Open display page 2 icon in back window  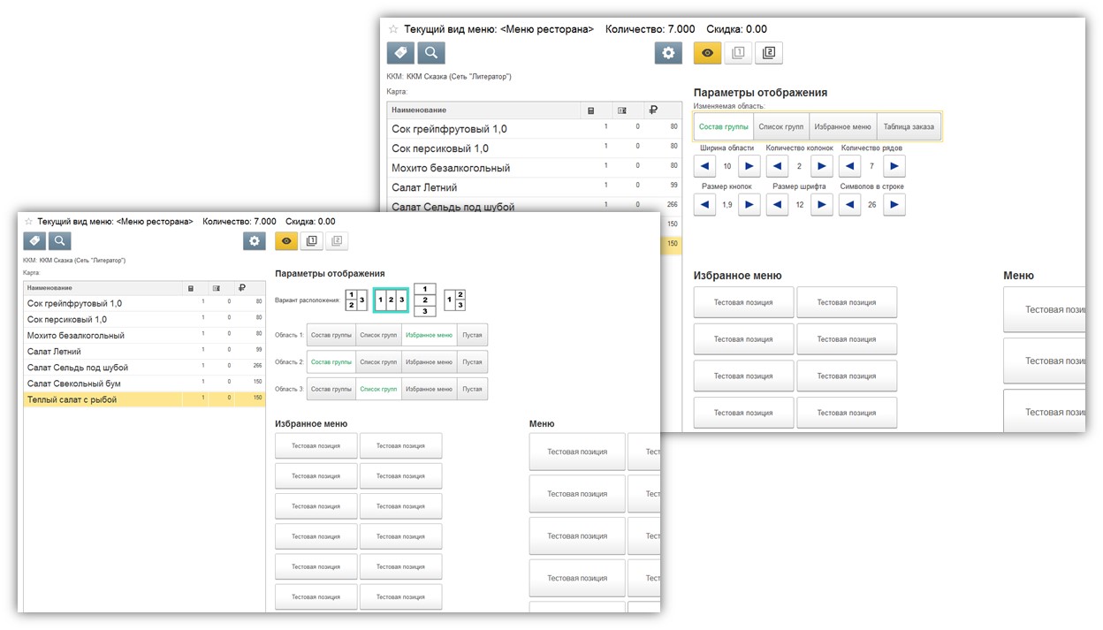click(x=768, y=53)
